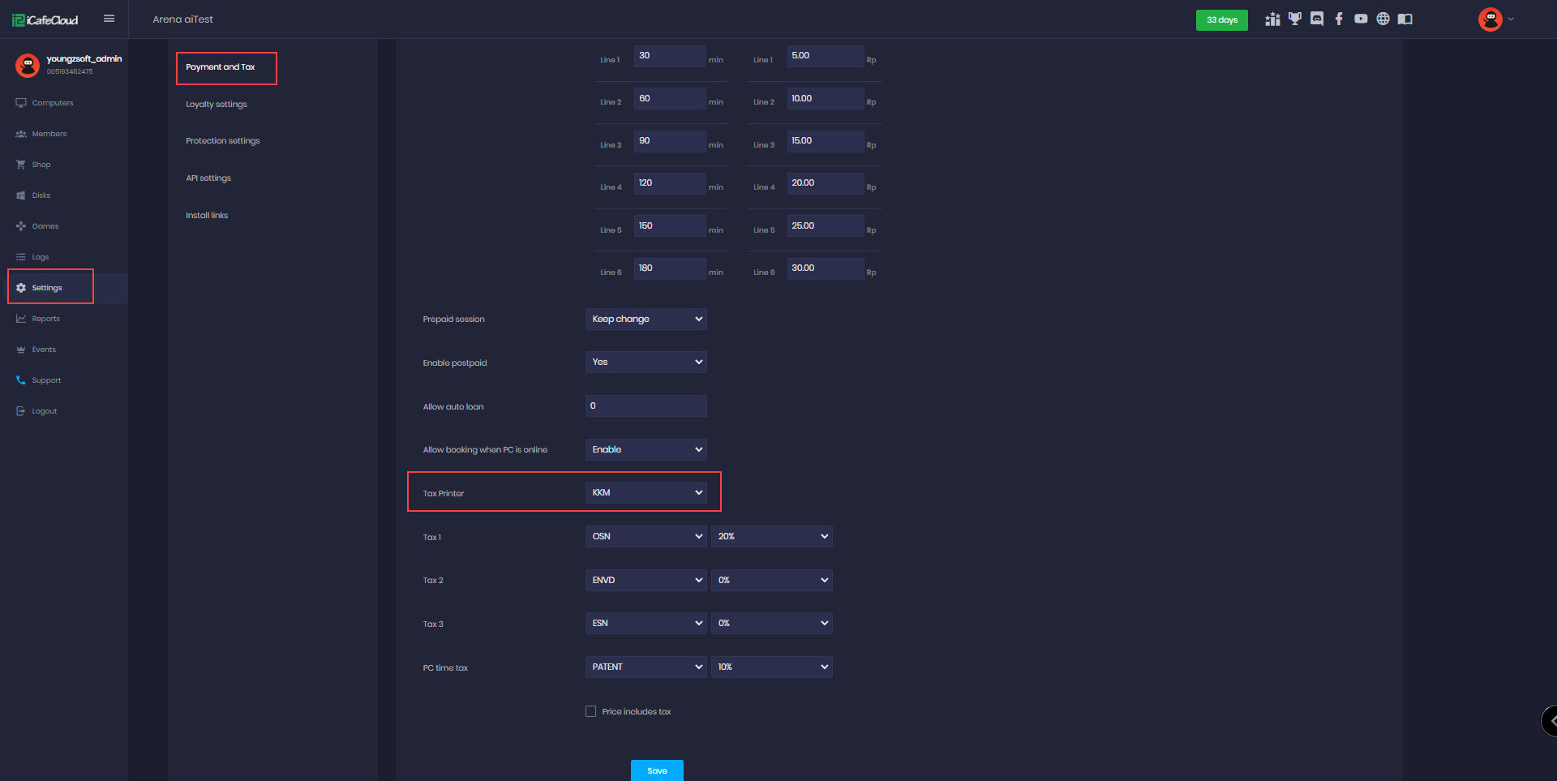Open the Tax 1 percentage dropdown
Screen dimensions: 1557x781
pyautogui.click(x=771, y=536)
